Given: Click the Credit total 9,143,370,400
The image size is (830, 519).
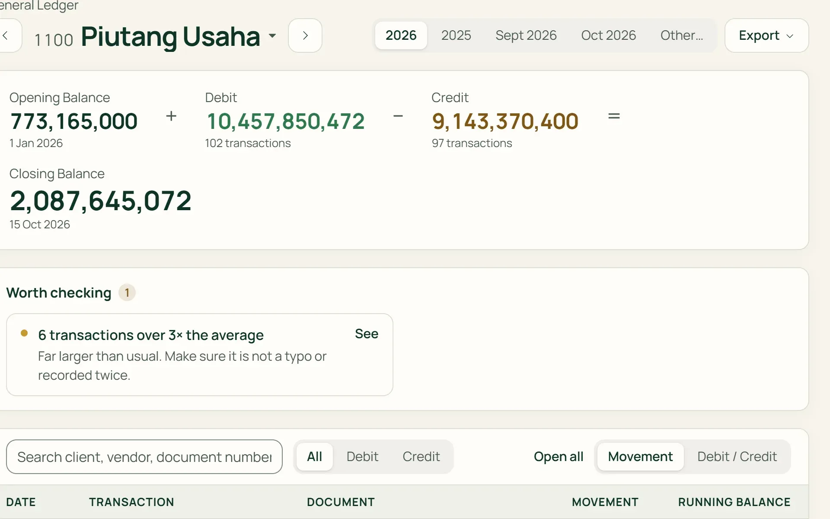Looking at the screenshot, I should (505, 122).
